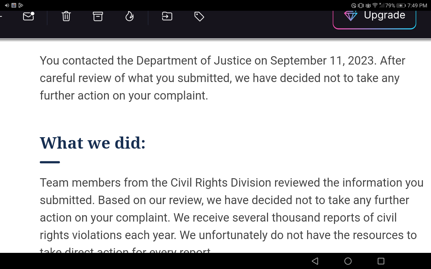
Task: Tap the diamond icon beside Upgrade
Action: (351, 15)
